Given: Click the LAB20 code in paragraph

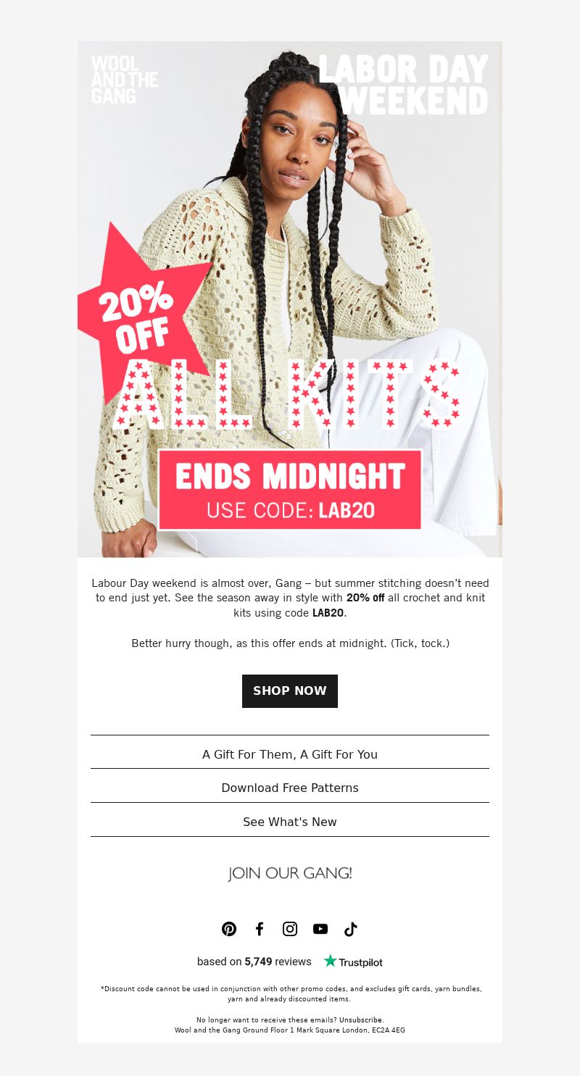Looking at the screenshot, I should 328,613.
